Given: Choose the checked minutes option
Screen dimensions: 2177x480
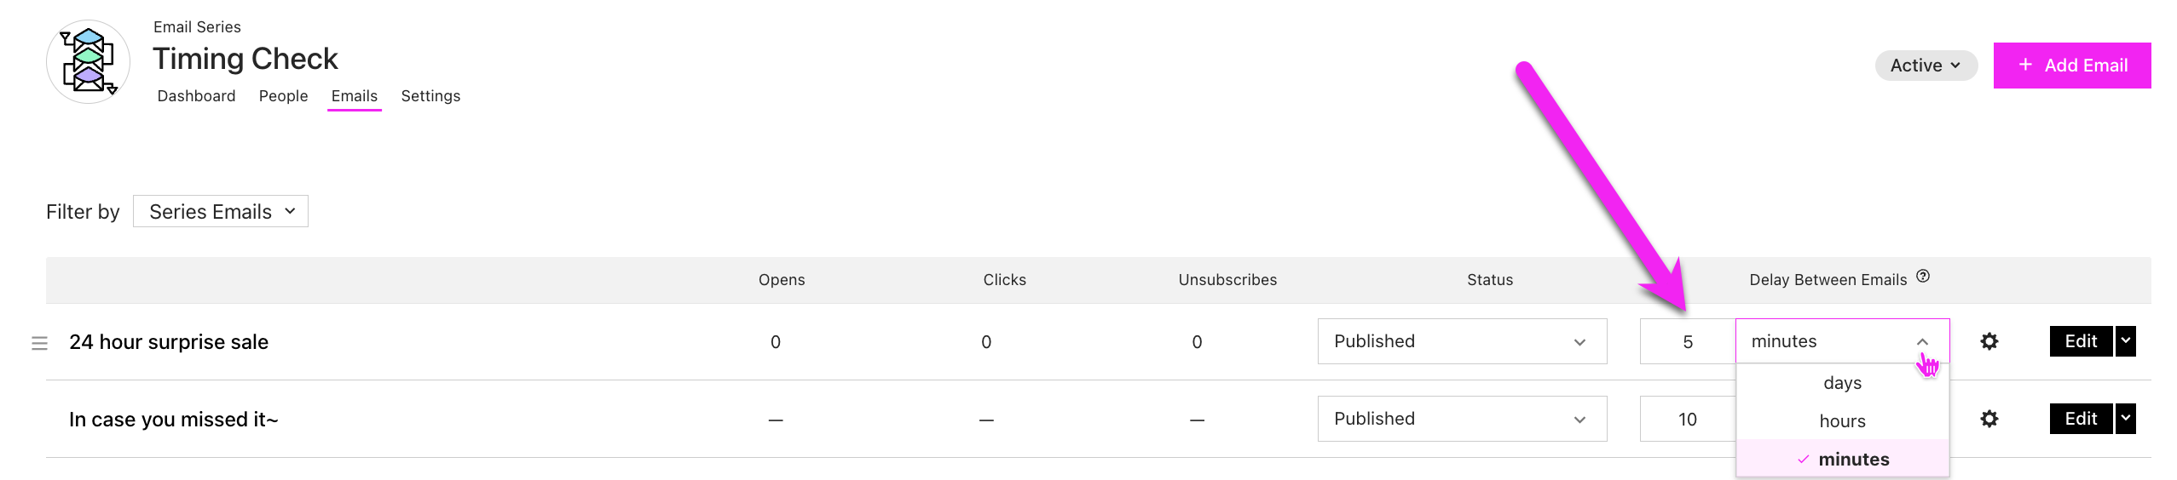Looking at the screenshot, I should point(1844,460).
